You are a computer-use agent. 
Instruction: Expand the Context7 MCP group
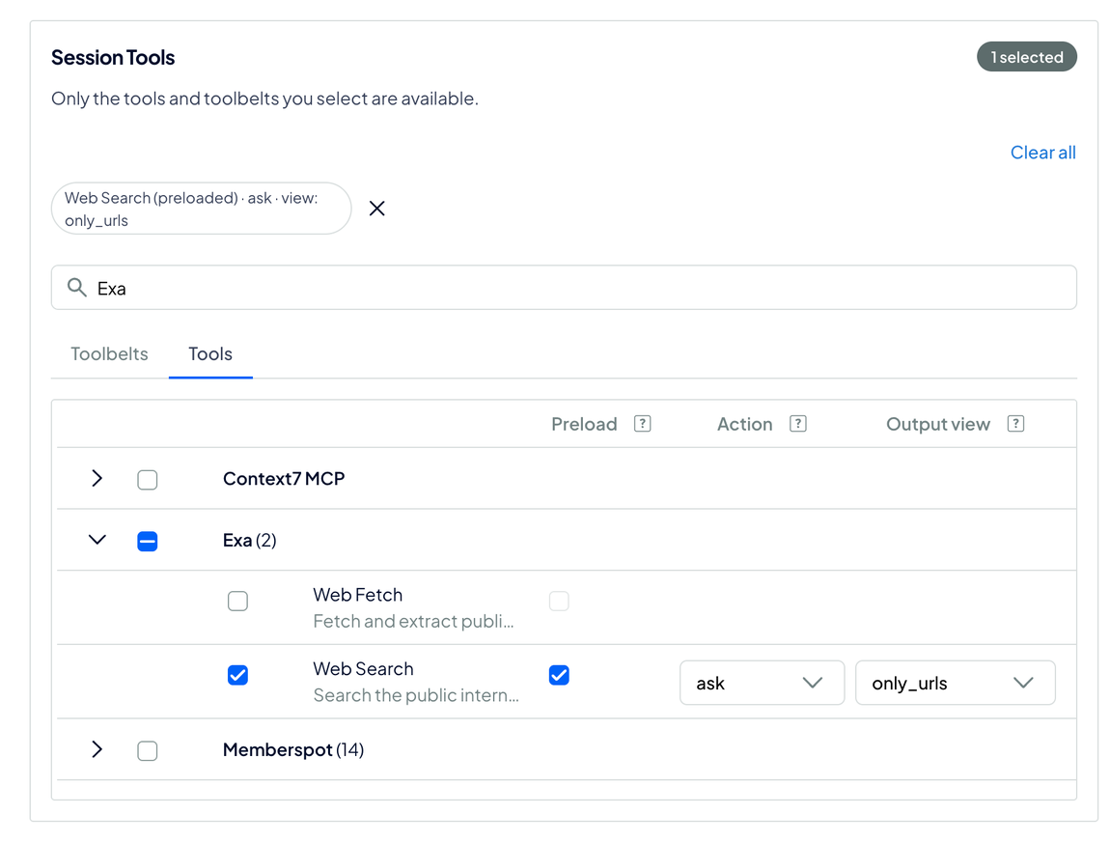tap(97, 478)
